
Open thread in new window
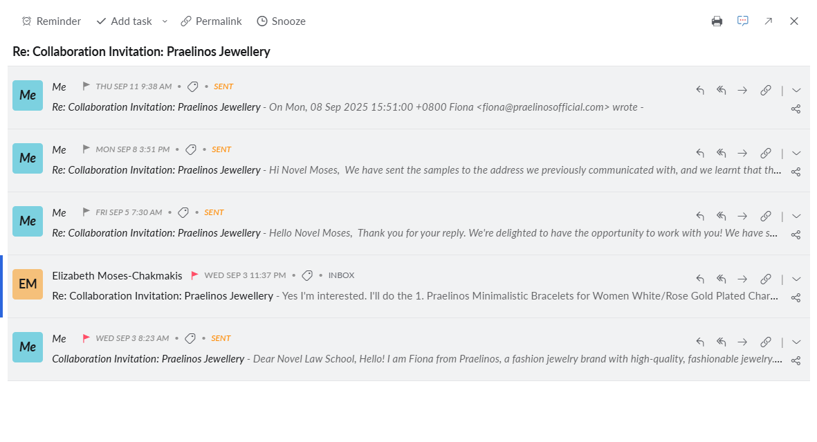(769, 21)
